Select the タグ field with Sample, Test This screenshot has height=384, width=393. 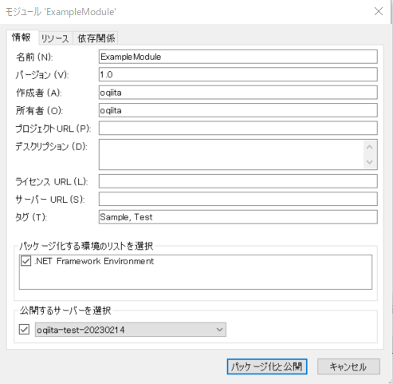coord(238,217)
